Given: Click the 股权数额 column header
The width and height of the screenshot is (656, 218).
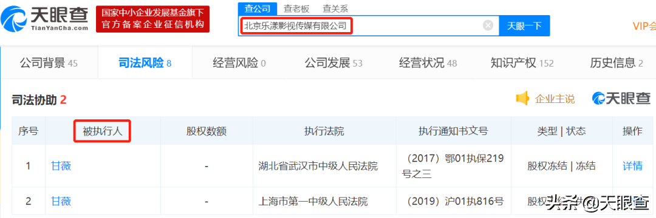Looking at the screenshot, I should 207,131.
